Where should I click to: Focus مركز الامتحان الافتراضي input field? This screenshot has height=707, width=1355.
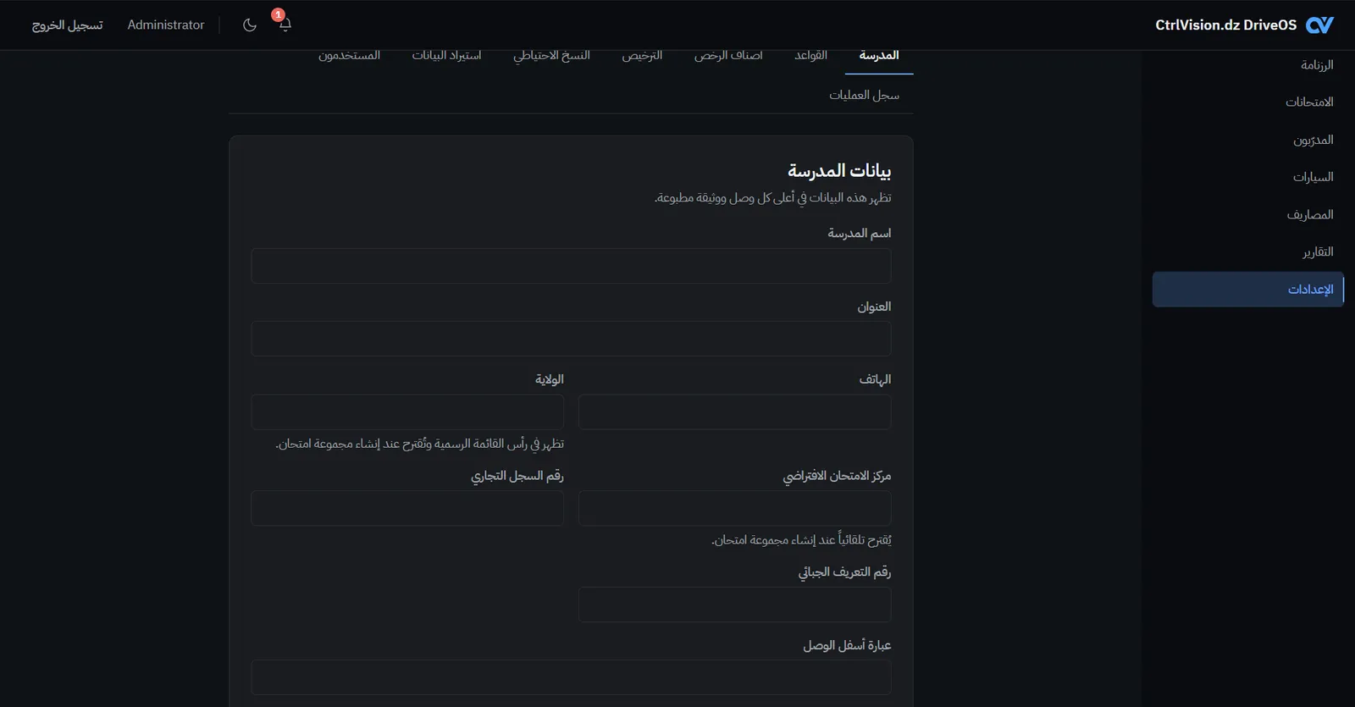[x=734, y=508]
